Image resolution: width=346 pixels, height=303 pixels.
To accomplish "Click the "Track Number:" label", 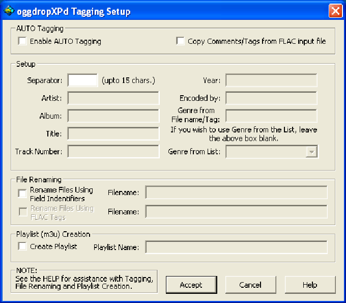I will coord(39,152).
